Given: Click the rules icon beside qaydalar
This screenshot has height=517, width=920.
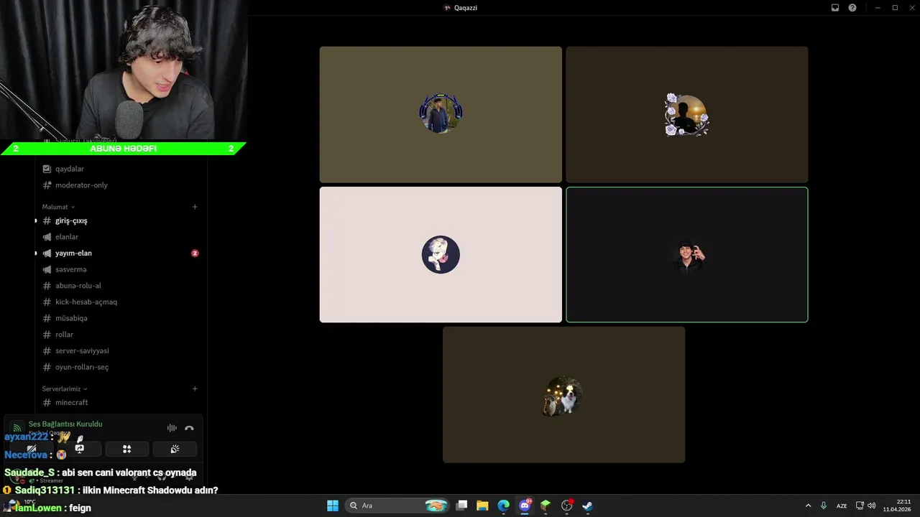Looking at the screenshot, I should tap(47, 169).
